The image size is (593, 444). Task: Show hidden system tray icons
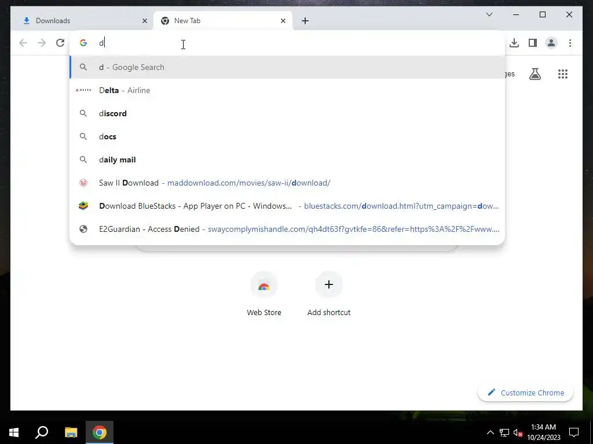point(490,432)
